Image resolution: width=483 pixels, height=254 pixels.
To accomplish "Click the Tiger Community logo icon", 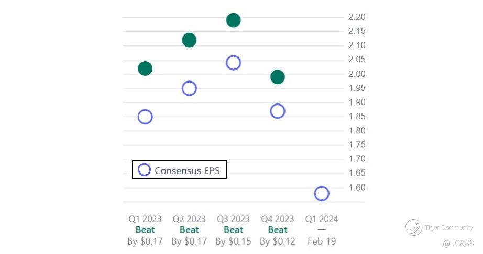I will pyautogui.click(x=414, y=227).
